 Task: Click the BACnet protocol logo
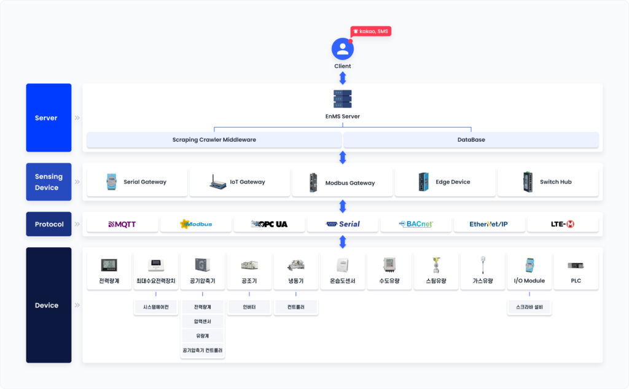tap(416, 224)
